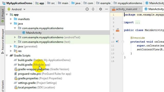
Task: Click the app module folder icon
Action: click(11, 15)
